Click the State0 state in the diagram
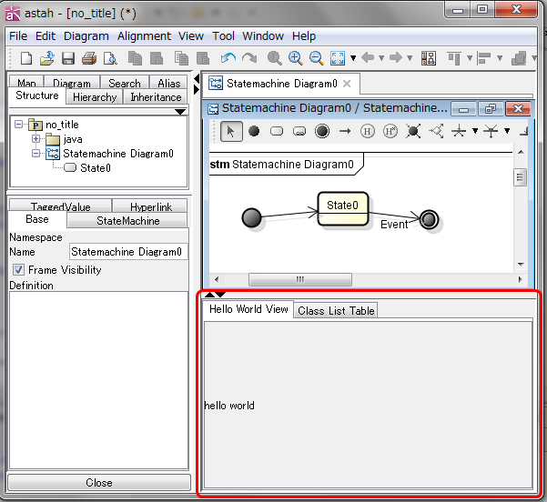The image size is (547, 502). (342, 207)
